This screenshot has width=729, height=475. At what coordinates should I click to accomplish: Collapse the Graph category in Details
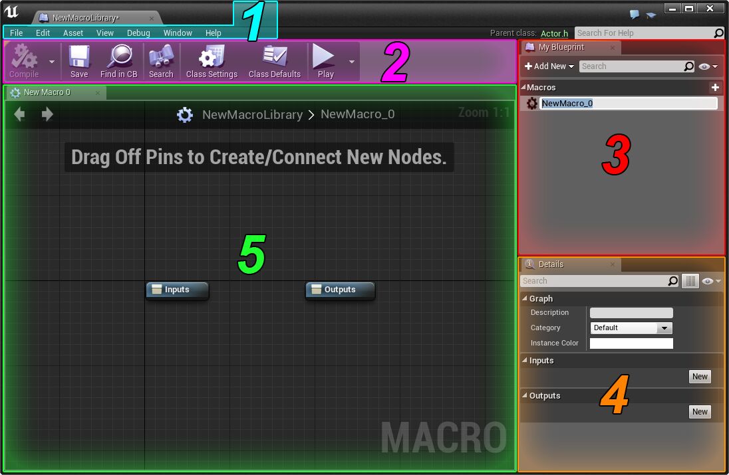click(525, 298)
